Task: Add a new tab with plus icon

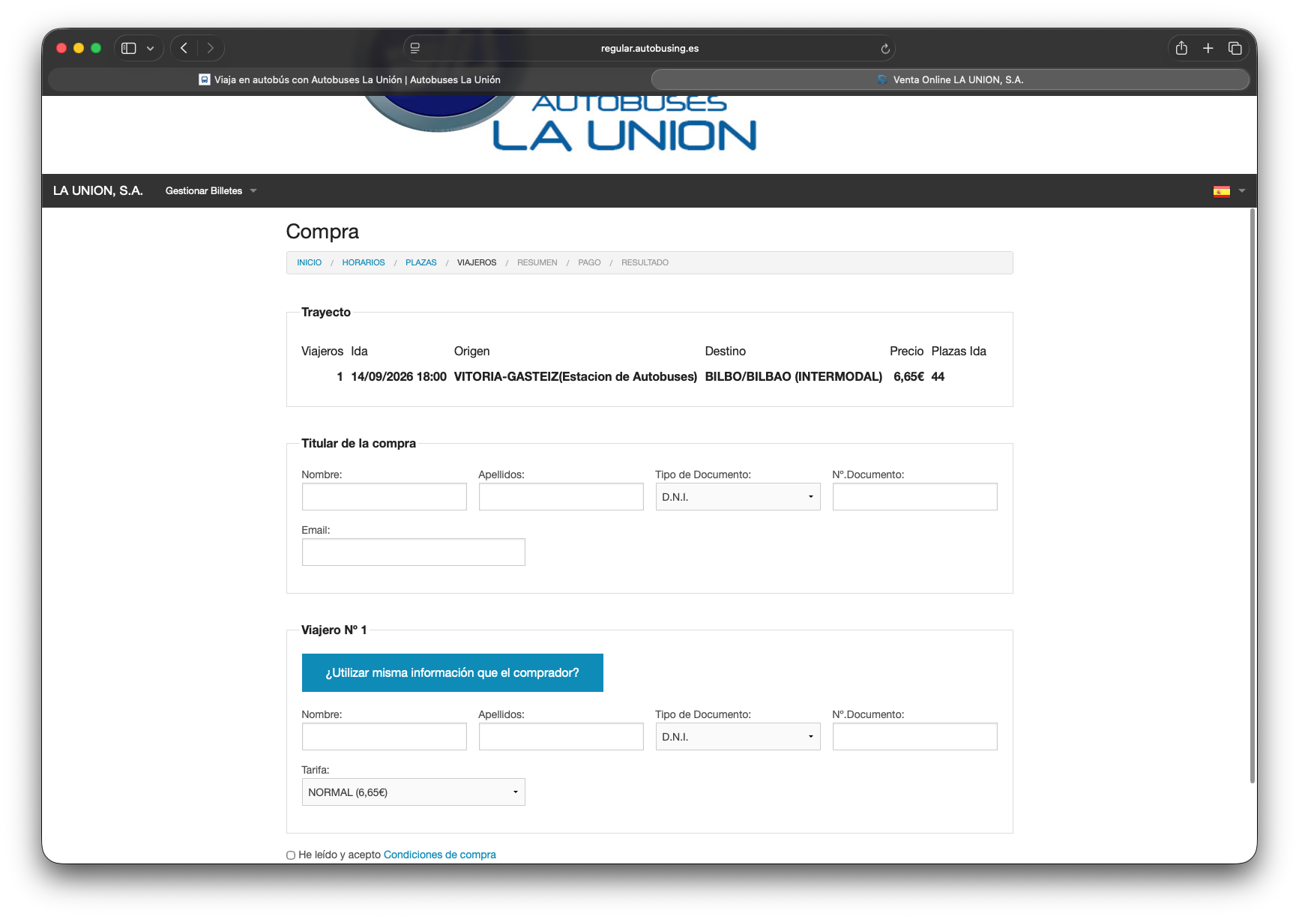Action: pos(1208,48)
